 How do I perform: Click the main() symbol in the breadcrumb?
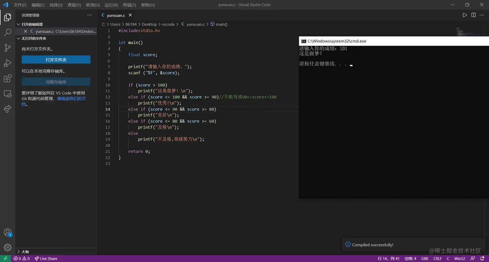pyautogui.click(x=219, y=24)
